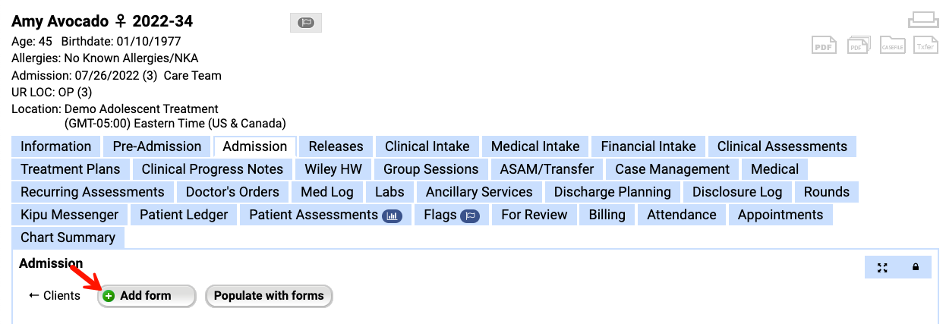The width and height of the screenshot is (946, 324).
Task: Switch to Chart Summary tab
Action: 68,237
